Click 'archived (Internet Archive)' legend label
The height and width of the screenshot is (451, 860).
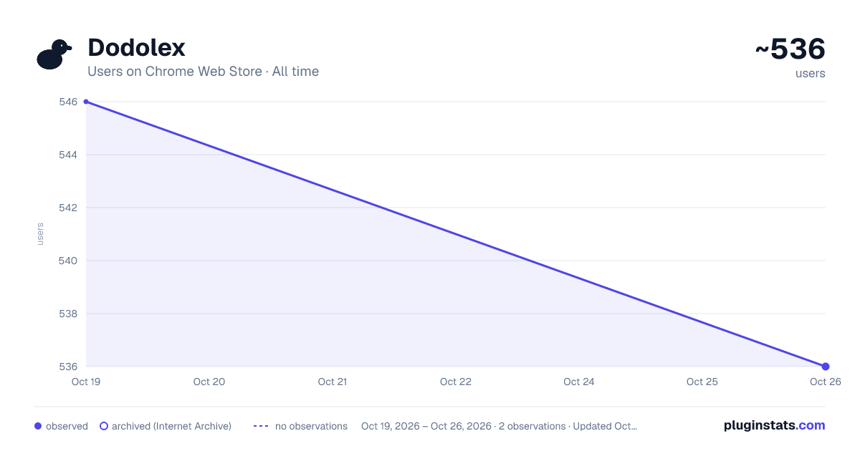[171, 426]
